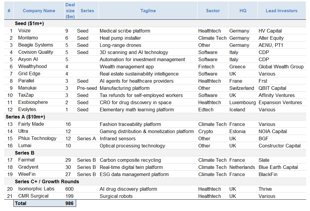Select the Alter Equity investor cell
Viewport: 310px width, 211px height.
[x=271, y=38]
